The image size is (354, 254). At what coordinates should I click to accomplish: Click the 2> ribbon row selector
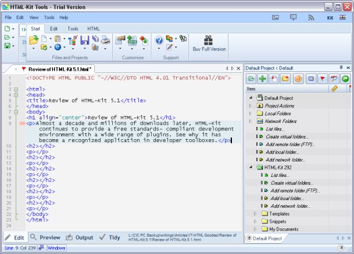[24, 42]
